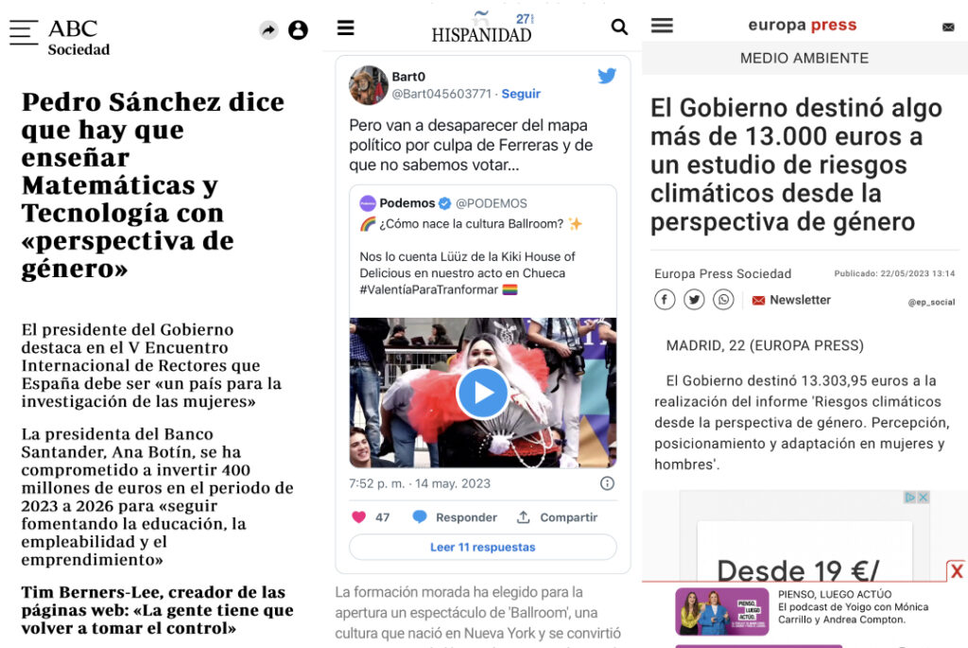This screenshot has height=648, width=968.
Task: Open the ABC user profile icon
Action: tap(298, 29)
